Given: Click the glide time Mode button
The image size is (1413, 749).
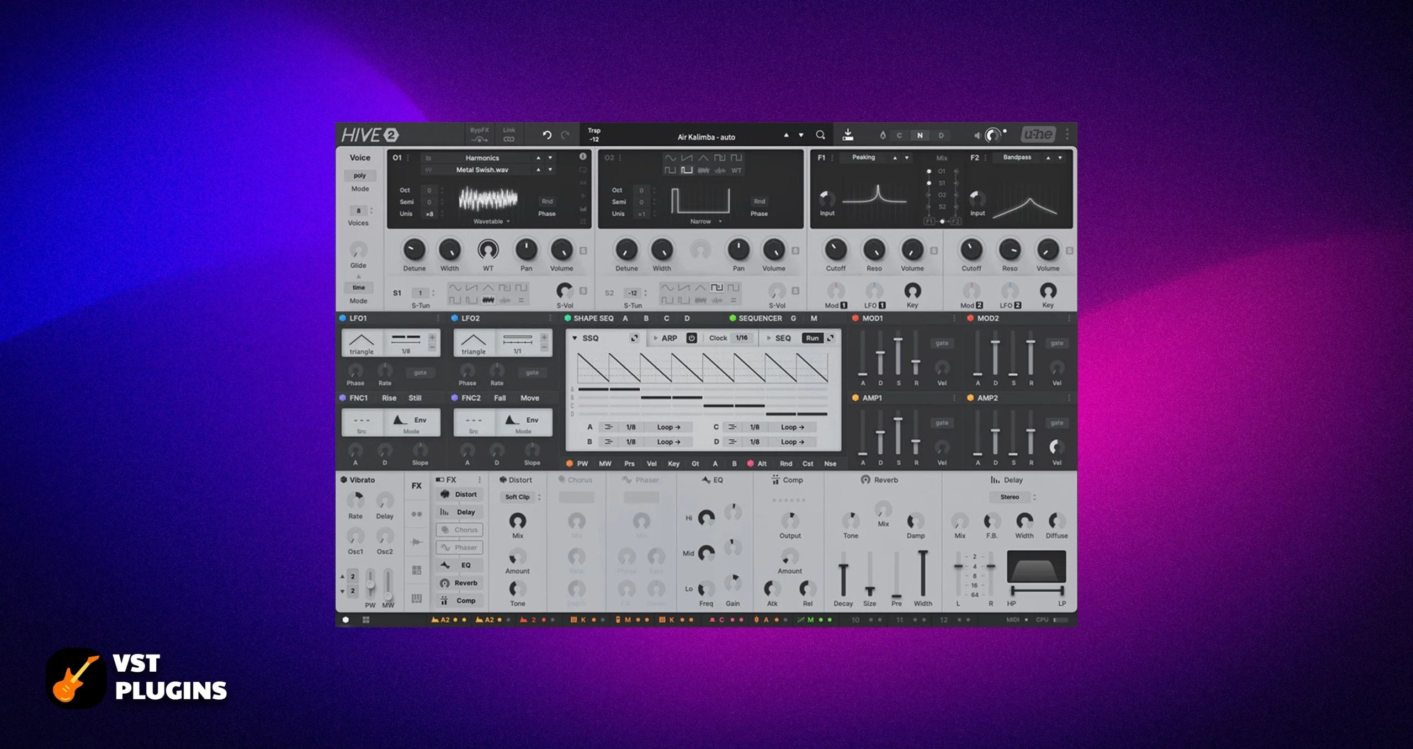Looking at the screenshot, I should click(359, 288).
